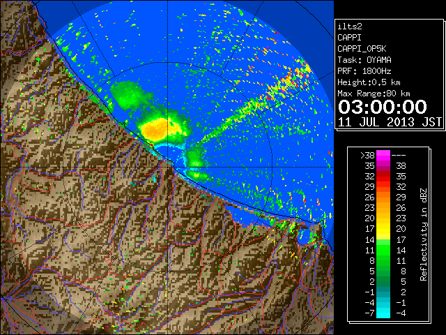Click the 'Reflectivity in dBZ' legend title

[424, 234]
